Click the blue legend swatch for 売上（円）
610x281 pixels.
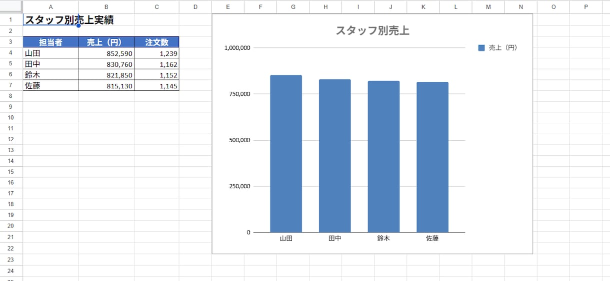point(481,48)
